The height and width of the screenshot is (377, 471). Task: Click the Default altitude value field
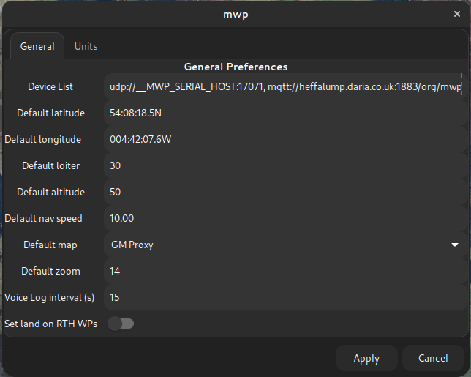[286, 192]
